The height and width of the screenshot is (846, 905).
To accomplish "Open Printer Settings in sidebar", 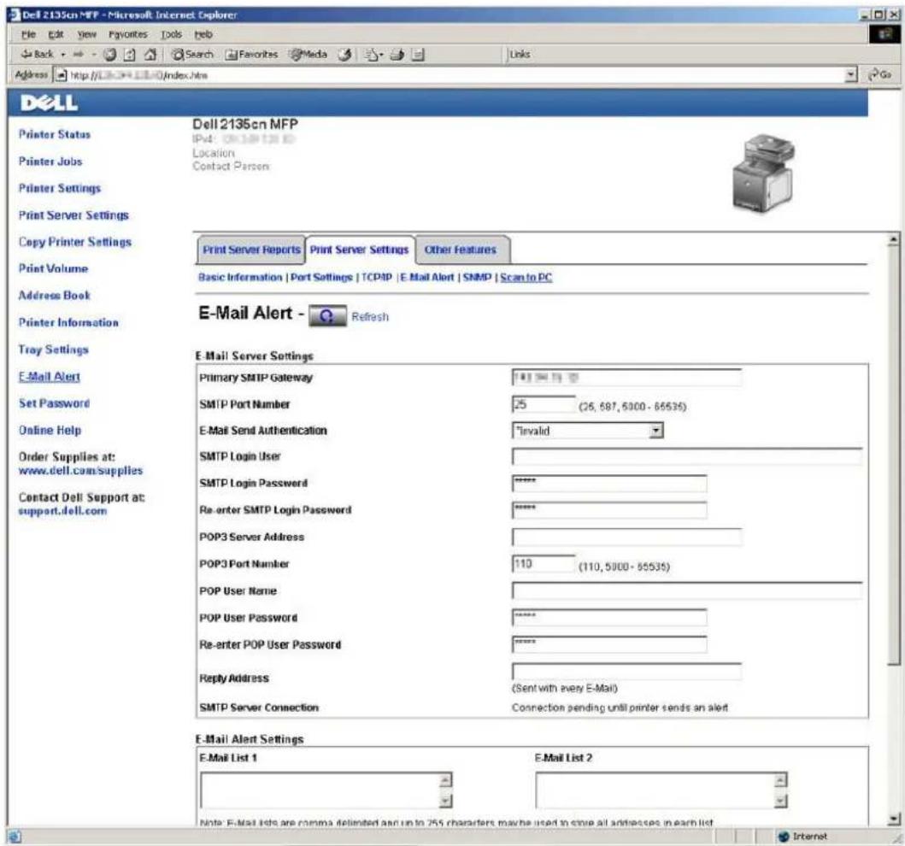I will click(x=60, y=188).
